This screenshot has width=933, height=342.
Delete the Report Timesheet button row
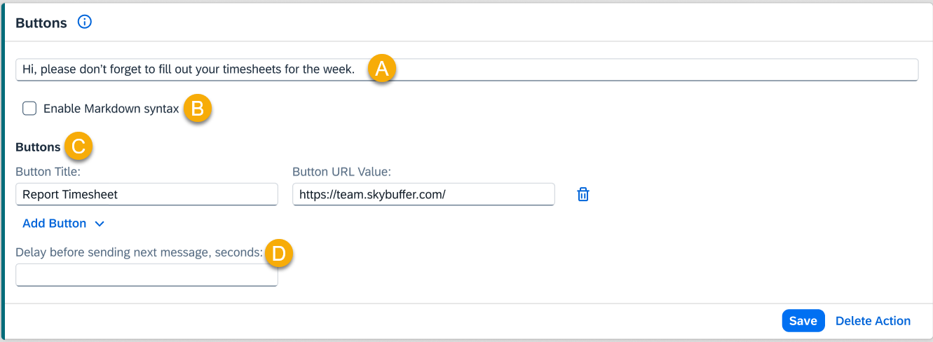tap(583, 195)
